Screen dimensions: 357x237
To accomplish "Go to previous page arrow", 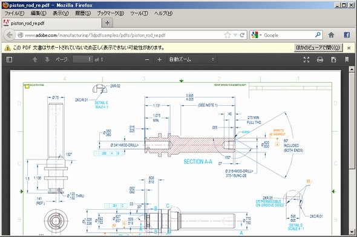I will [35, 60].
